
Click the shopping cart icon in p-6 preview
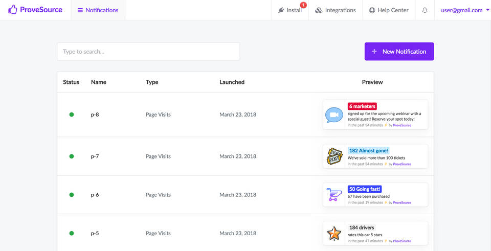pyautogui.click(x=334, y=195)
